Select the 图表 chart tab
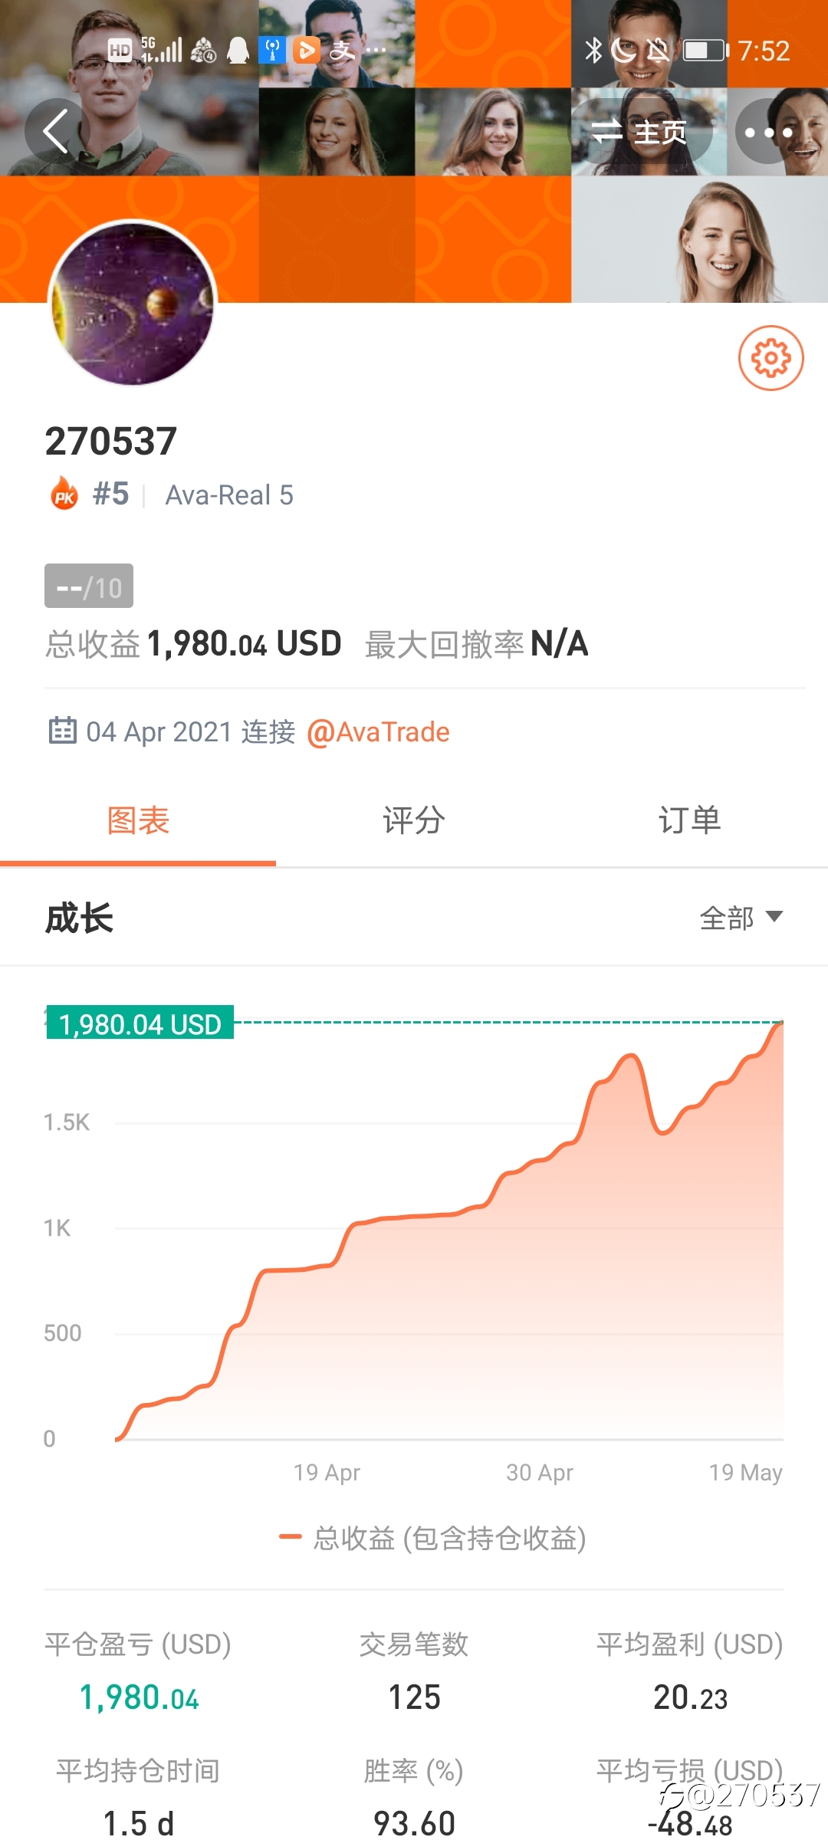This screenshot has width=828, height=1840. 138,821
